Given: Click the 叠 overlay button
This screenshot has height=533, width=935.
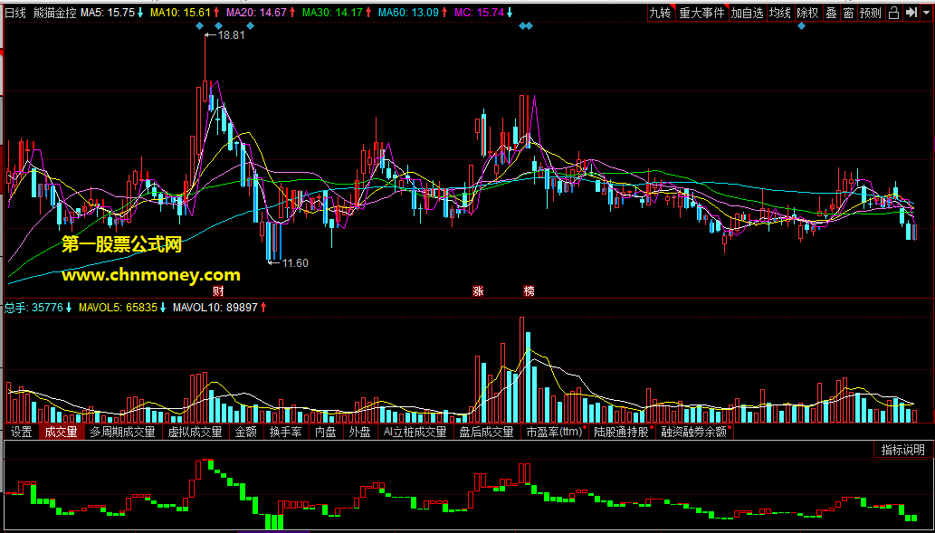Looking at the screenshot, I should tap(831, 13).
